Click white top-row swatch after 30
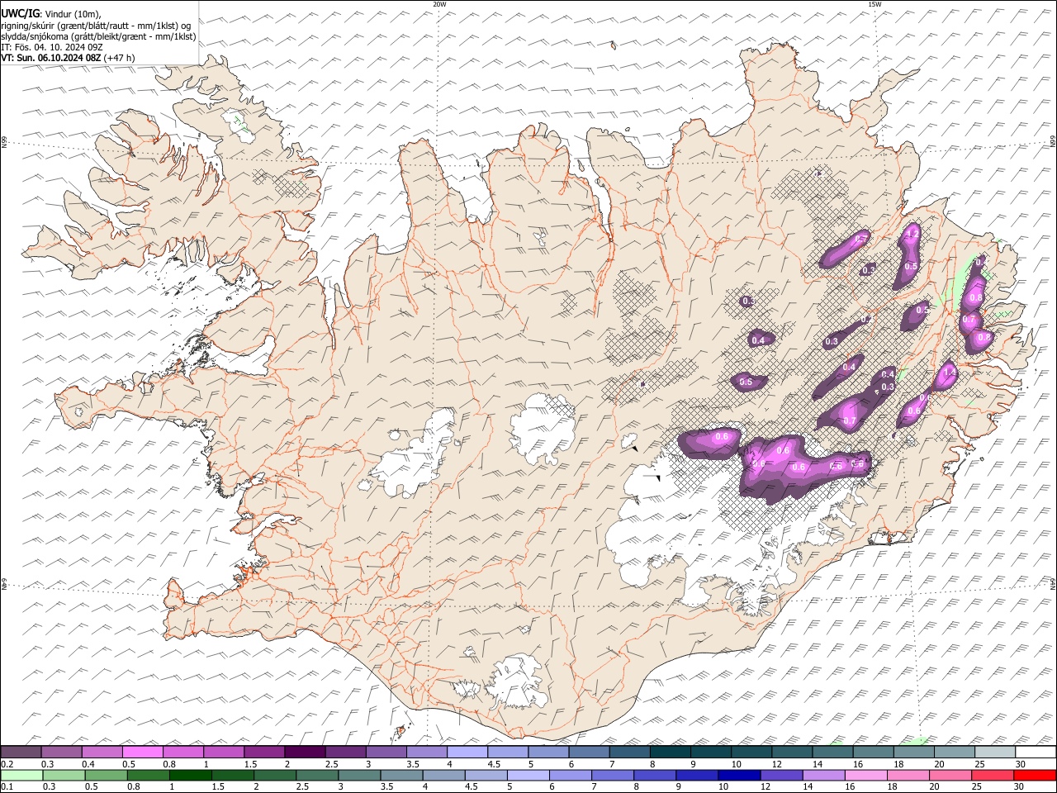This screenshot has width=1057, height=793. click(x=1035, y=752)
